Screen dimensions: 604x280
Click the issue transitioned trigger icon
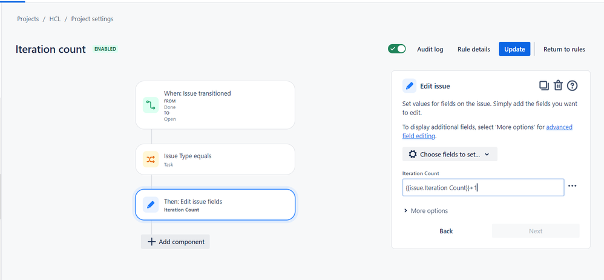tap(151, 105)
